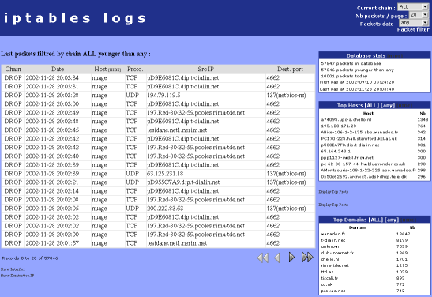Go to the next page arrow
432x297 pixels.
[x=291, y=258]
